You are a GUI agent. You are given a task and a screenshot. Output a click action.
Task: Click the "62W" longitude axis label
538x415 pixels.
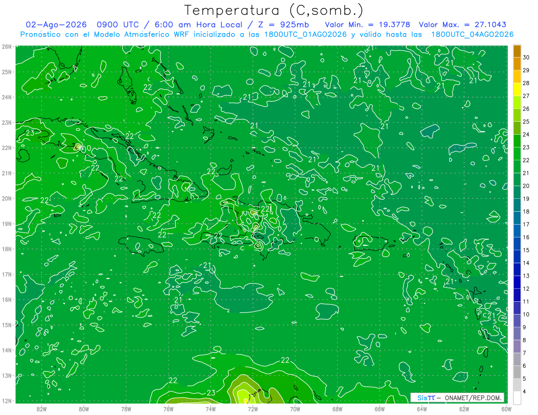pos(464,409)
